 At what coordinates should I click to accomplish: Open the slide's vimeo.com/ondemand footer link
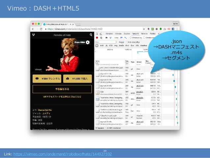[63, 154]
